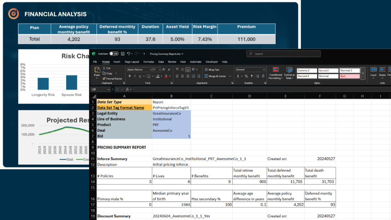Click Merge & Center
391x220 pixels.
click(216, 76)
